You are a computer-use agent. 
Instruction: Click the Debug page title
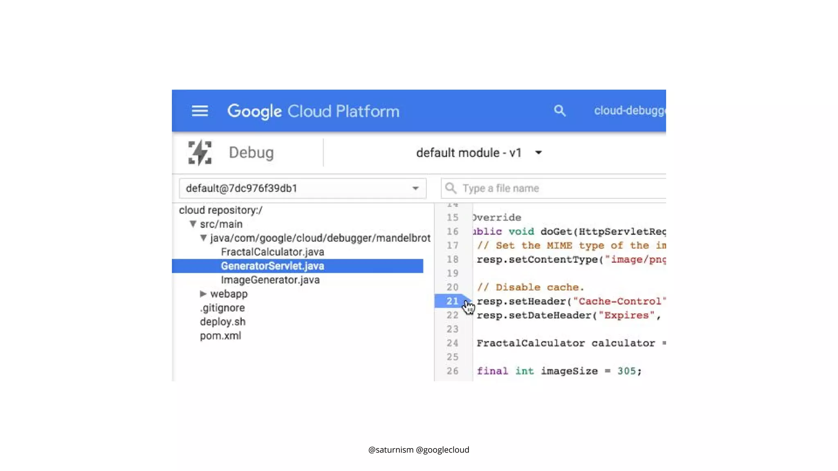pos(251,153)
